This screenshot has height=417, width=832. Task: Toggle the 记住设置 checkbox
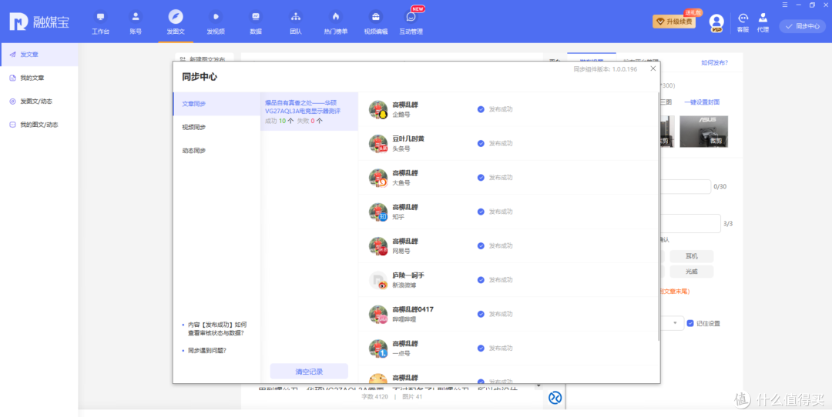[x=690, y=323]
